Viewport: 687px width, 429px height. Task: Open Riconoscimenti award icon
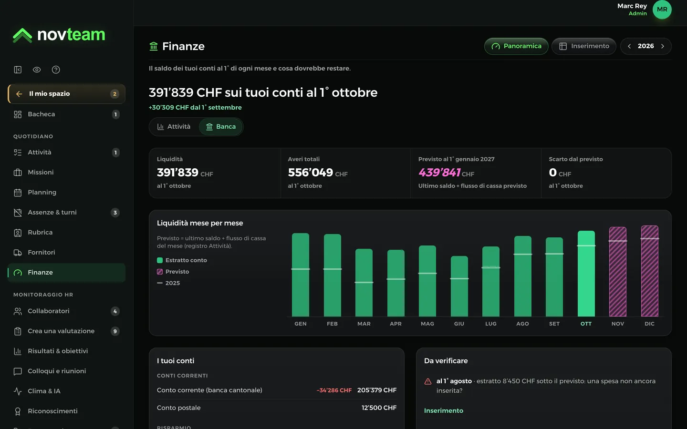(18, 411)
